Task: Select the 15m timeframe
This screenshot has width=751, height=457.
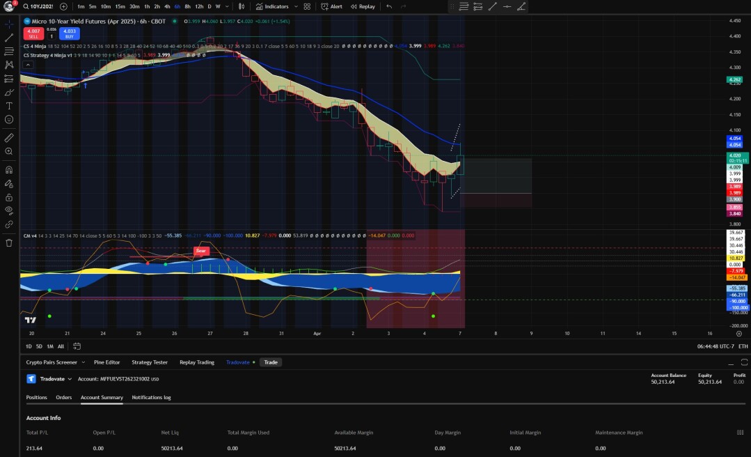Action: click(120, 7)
